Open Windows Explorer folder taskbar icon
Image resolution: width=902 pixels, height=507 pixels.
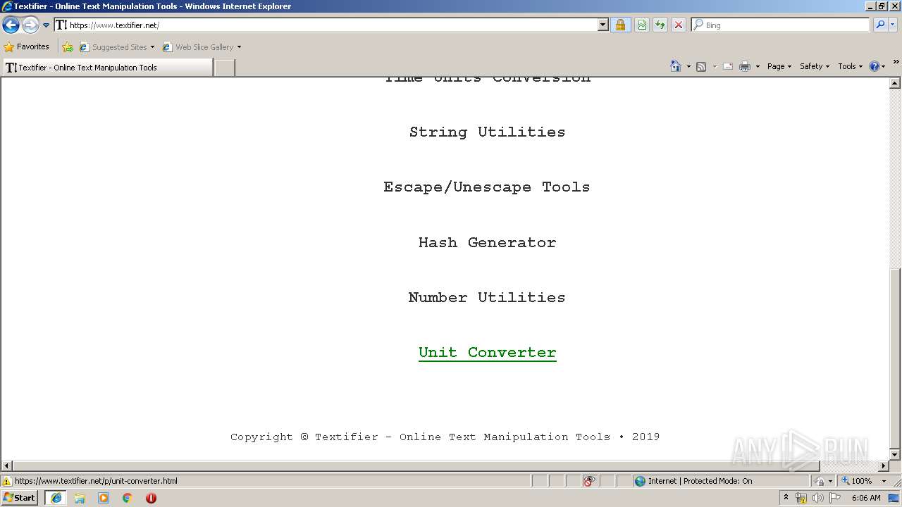point(80,498)
